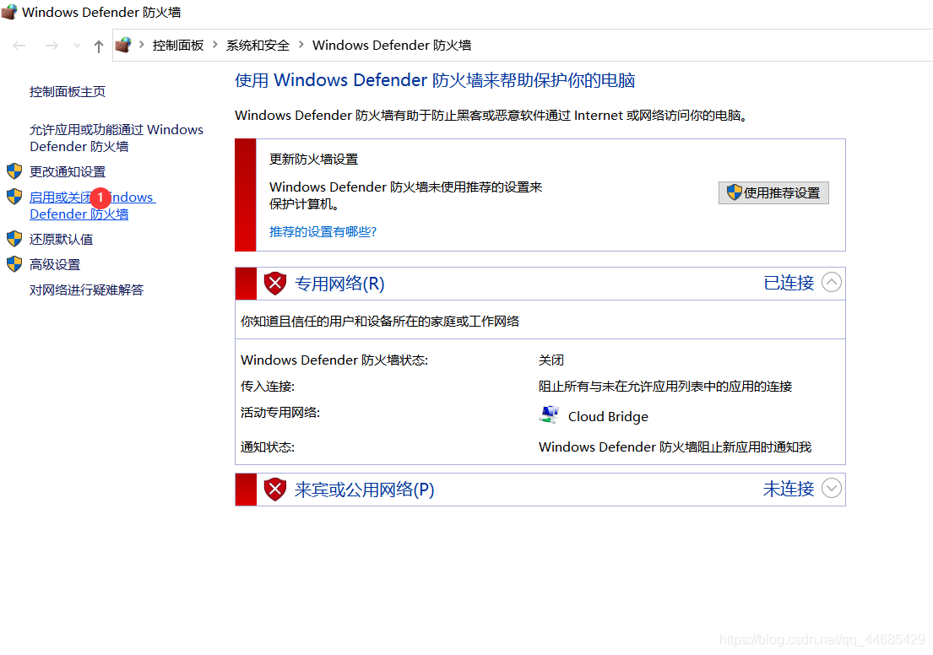The width and height of the screenshot is (933, 655).
Task: Collapse the 专用网络 section with the chevron
Action: [x=831, y=282]
